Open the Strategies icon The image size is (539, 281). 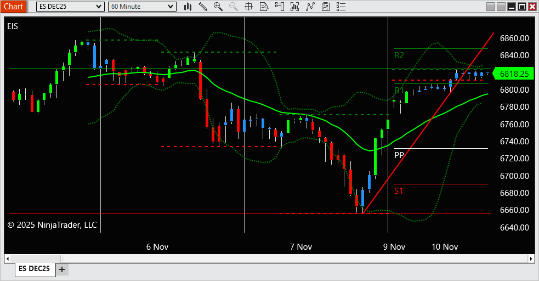(326, 7)
